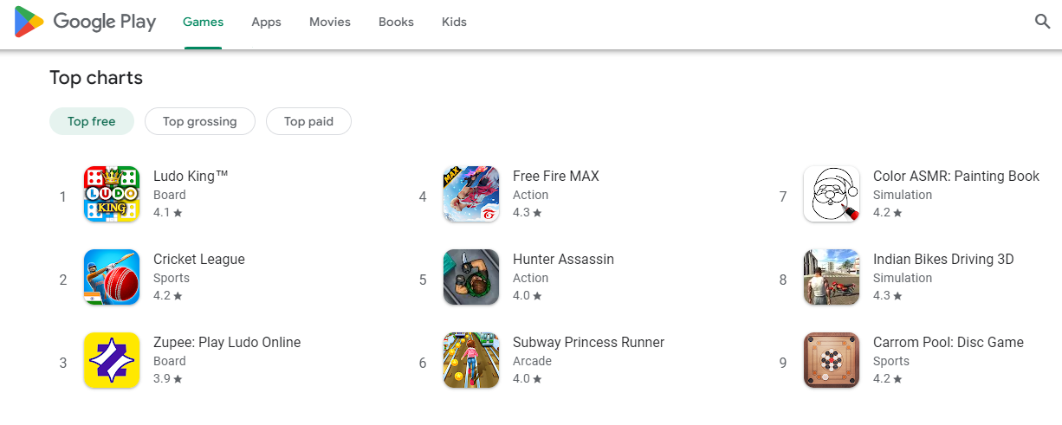Go to the Movies tab
Image resolution: width=1062 pixels, height=425 pixels.
click(330, 23)
